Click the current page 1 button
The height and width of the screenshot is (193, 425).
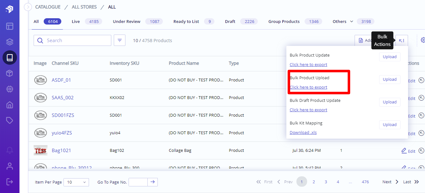coord(302,182)
